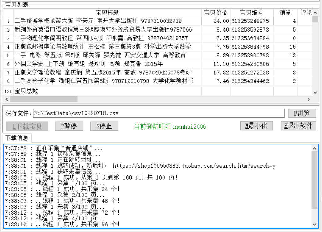Click the save file path field
The image size is (322, 232).
[159, 113]
